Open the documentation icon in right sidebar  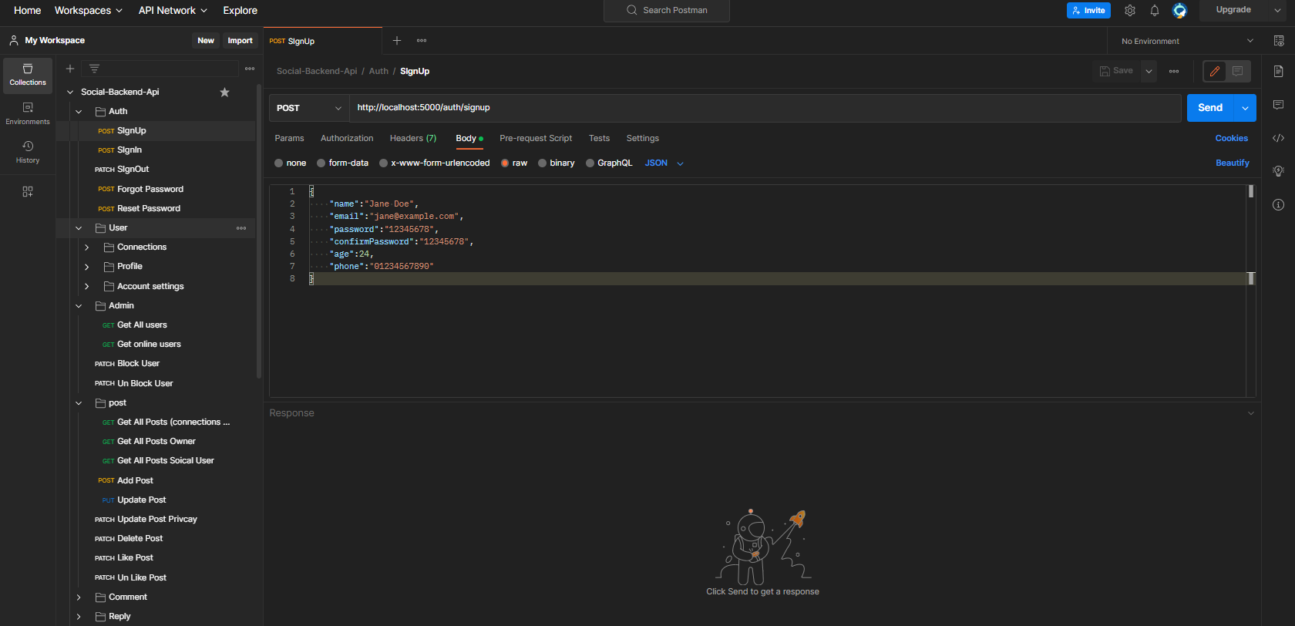tap(1279, 72)
